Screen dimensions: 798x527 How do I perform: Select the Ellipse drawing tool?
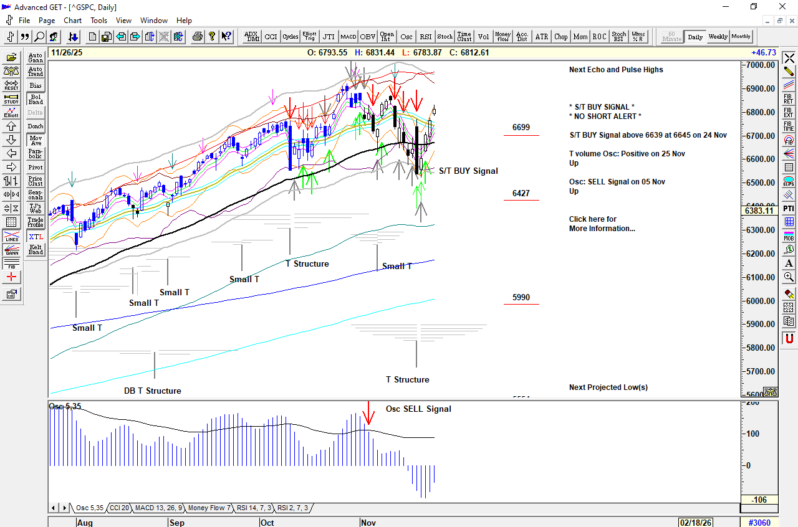[x=789, y=181]
